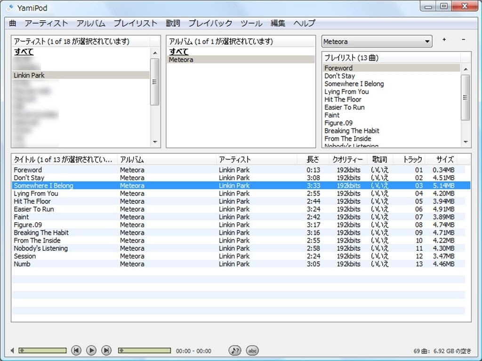
Task: Open the 歌詞 menu
Action: 173,23
